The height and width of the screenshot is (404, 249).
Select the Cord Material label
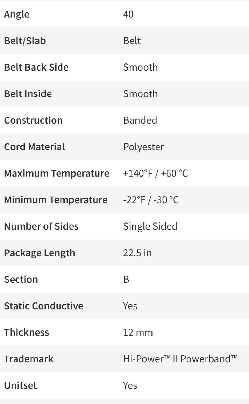coord(35,147)
